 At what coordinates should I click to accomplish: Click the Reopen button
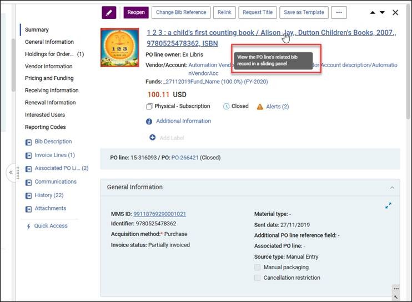(x=136, y=13)
